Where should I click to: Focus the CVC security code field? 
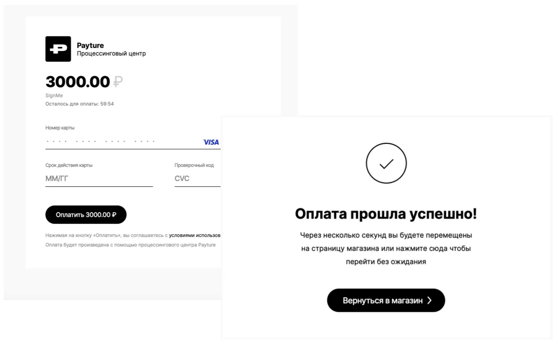197,178
